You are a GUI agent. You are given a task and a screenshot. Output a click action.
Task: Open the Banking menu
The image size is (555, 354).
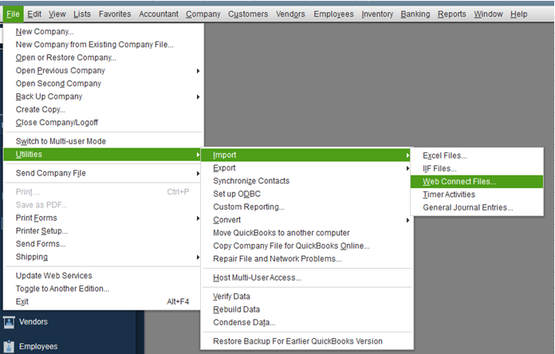[415, 14]
